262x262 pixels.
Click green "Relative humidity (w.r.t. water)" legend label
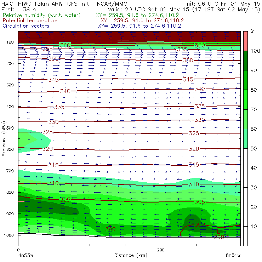(x=42, y=15)
